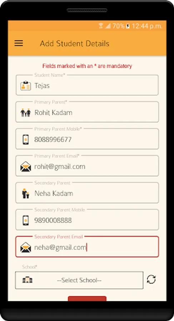Tap the Primary Parent family icon
The height and width of the screenshot is (321, 174).
(26, 113)
